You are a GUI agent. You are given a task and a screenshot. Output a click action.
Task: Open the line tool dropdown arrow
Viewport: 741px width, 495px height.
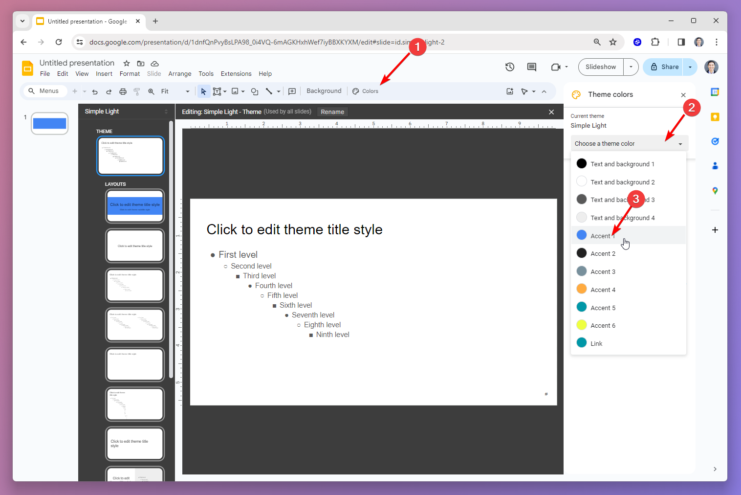279,91
